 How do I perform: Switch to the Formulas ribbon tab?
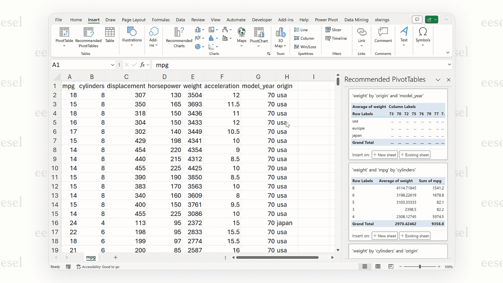161,20
